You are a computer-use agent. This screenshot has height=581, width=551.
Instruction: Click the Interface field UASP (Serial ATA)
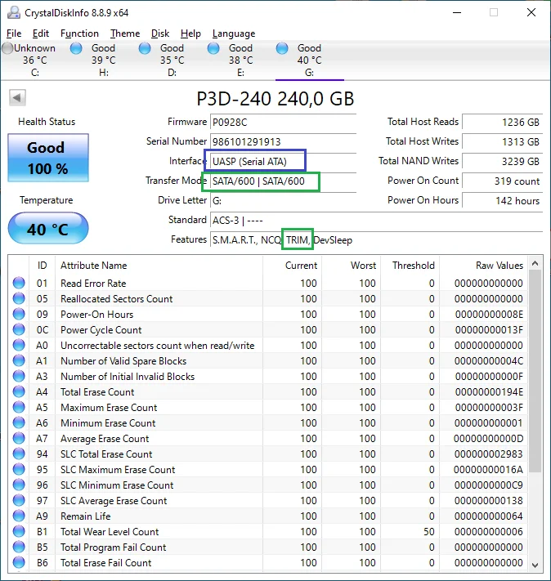coord(283,162)
